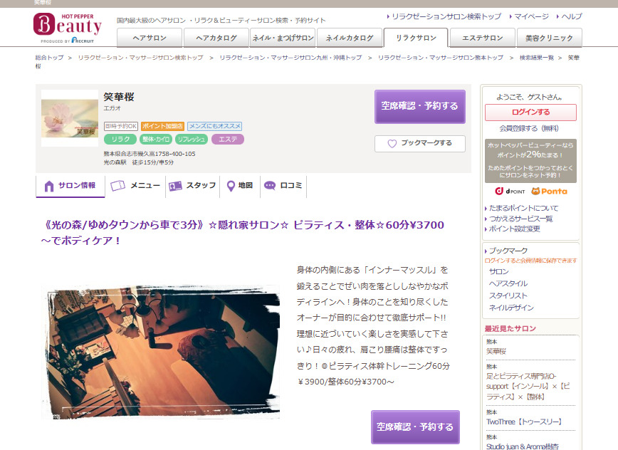Click the メンズにもオススメ badge

[215, 126]
